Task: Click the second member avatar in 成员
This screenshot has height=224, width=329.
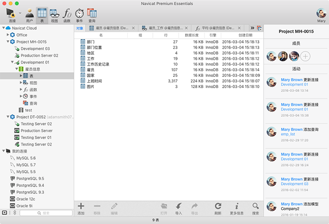Action: 283,56
